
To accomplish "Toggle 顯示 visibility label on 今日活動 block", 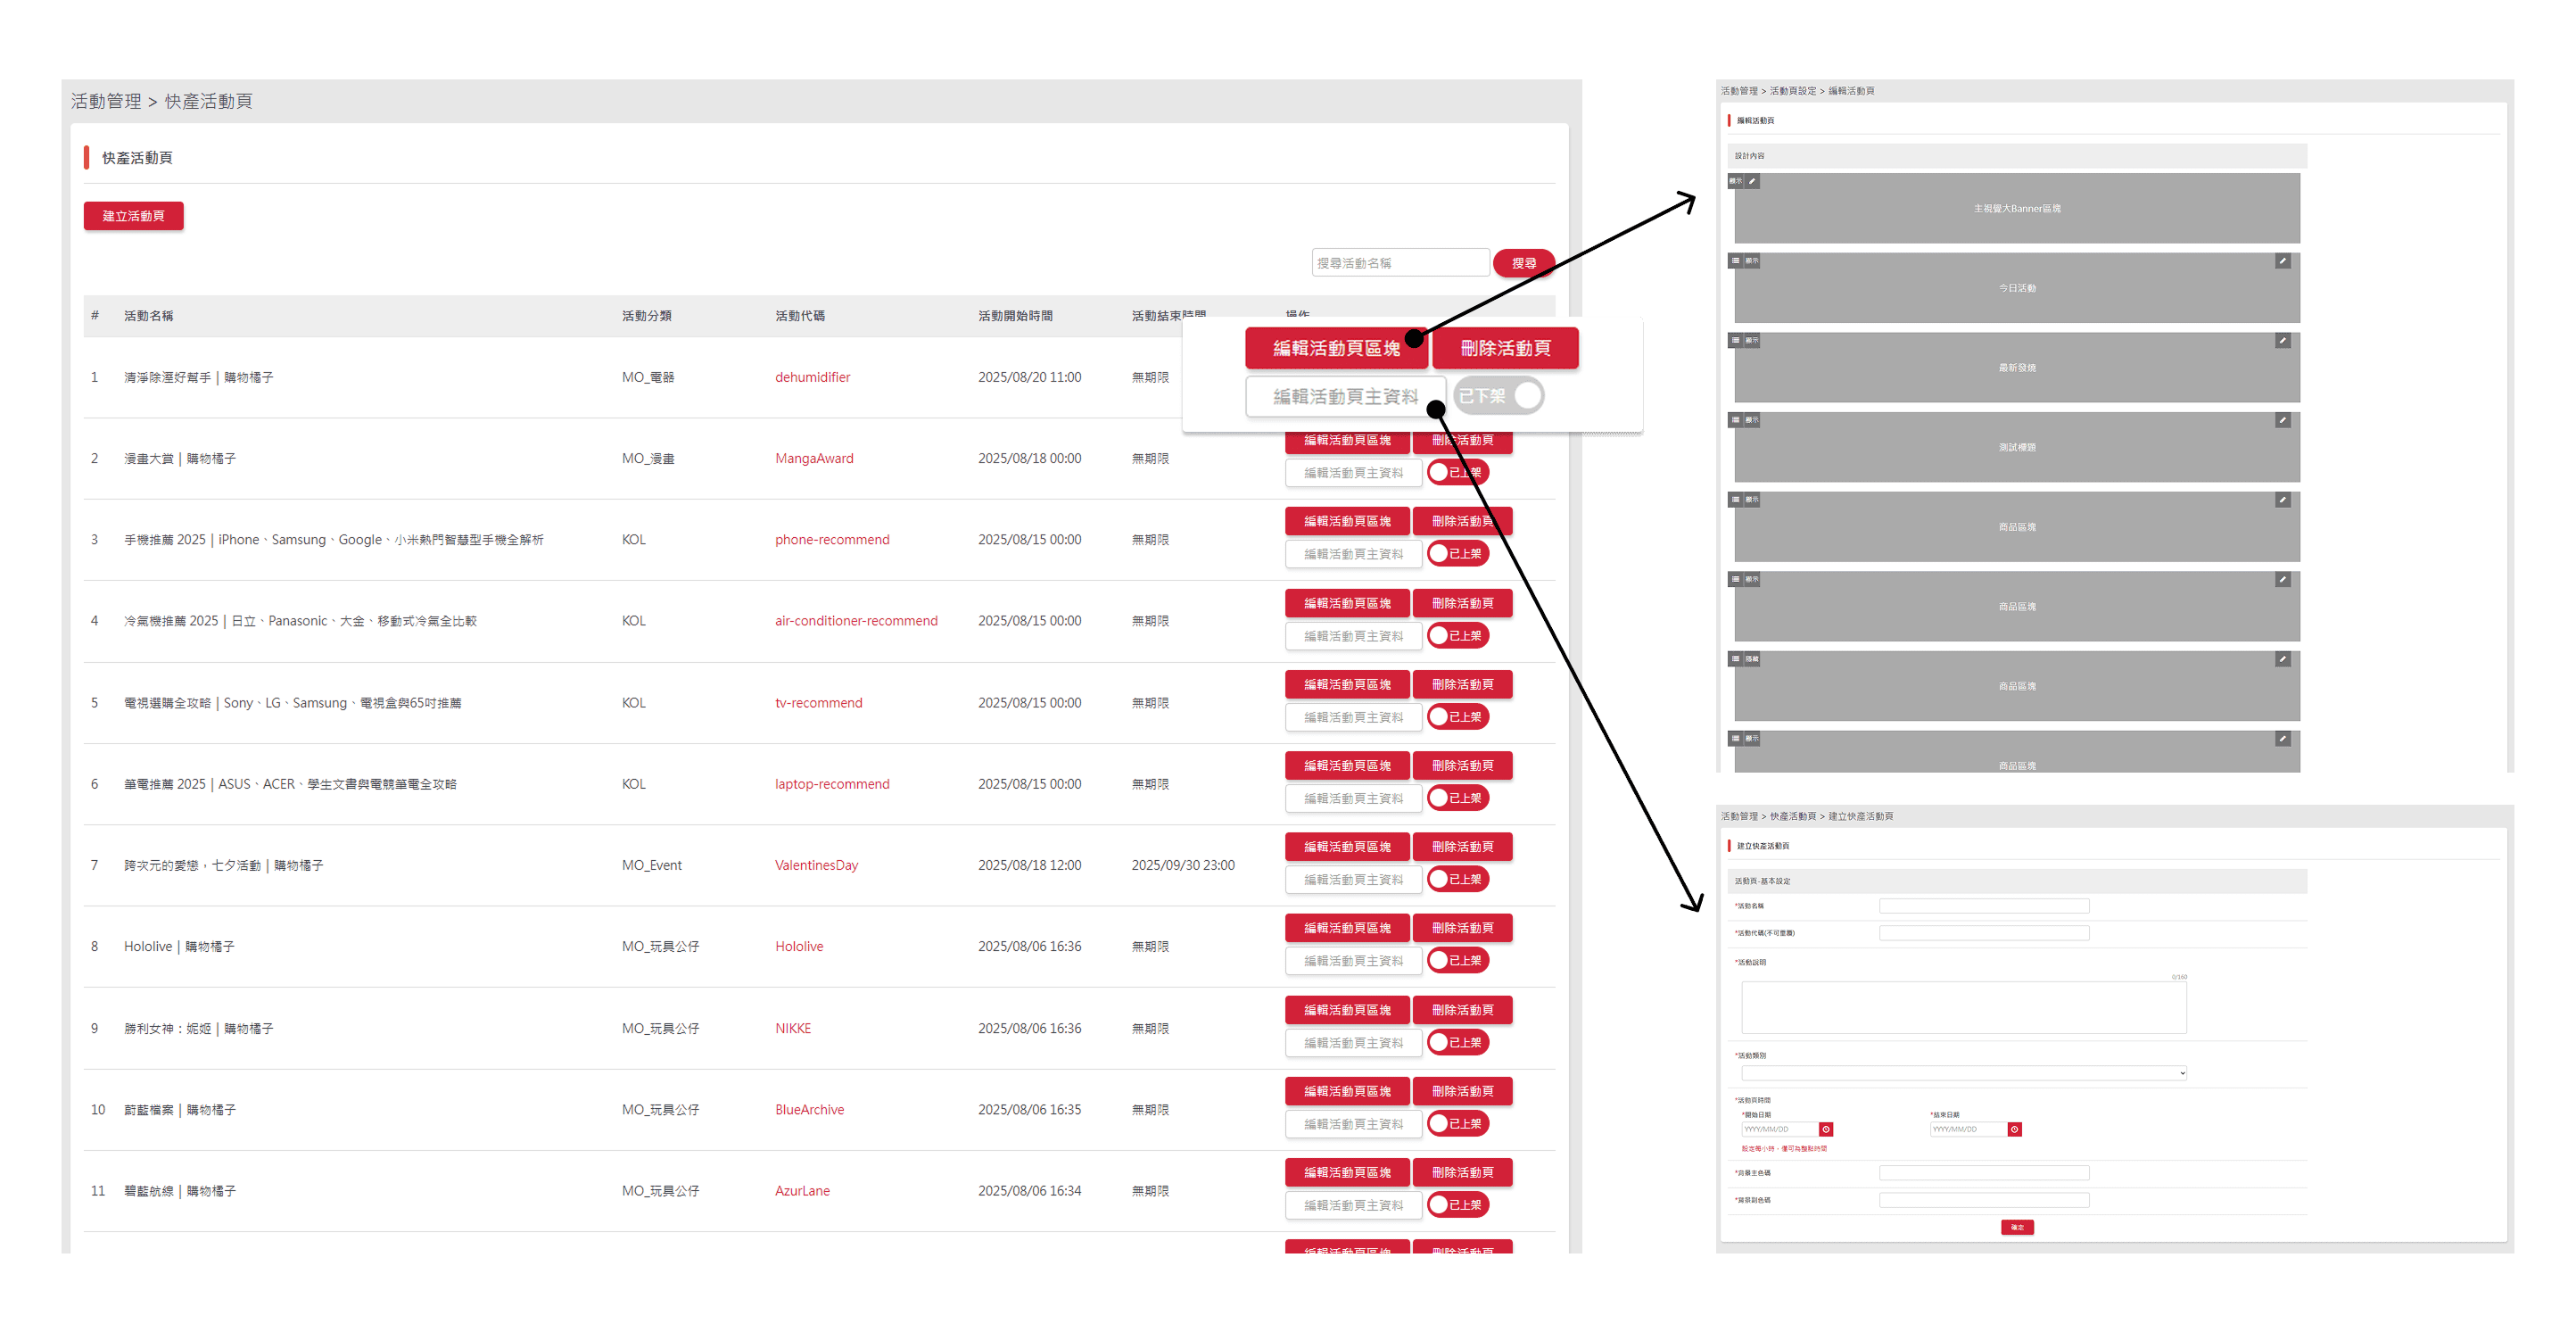I will 1752,261.
